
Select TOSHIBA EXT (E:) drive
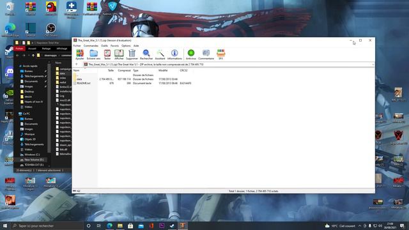click(34, 165)
